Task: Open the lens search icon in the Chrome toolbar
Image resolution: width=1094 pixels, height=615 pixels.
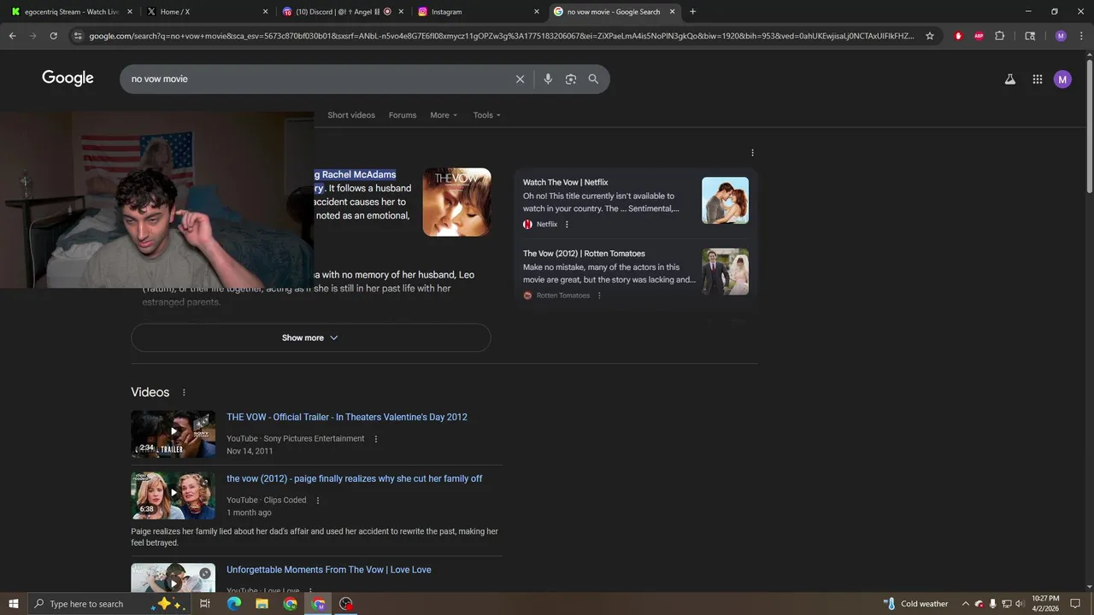Action: 1030,36
